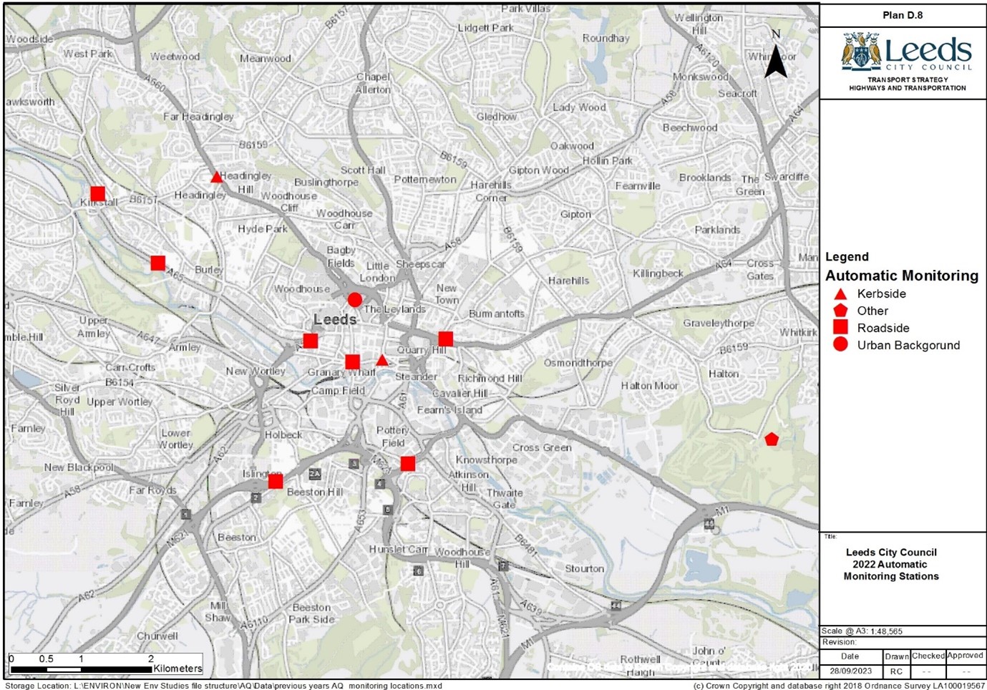This screenshot has height=690, width=987.
Task: Click the 'Osmondthorpe' place label
Action: pos(578,363)
